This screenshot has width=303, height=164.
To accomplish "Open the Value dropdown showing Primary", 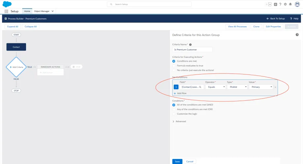I will point(261,87).
